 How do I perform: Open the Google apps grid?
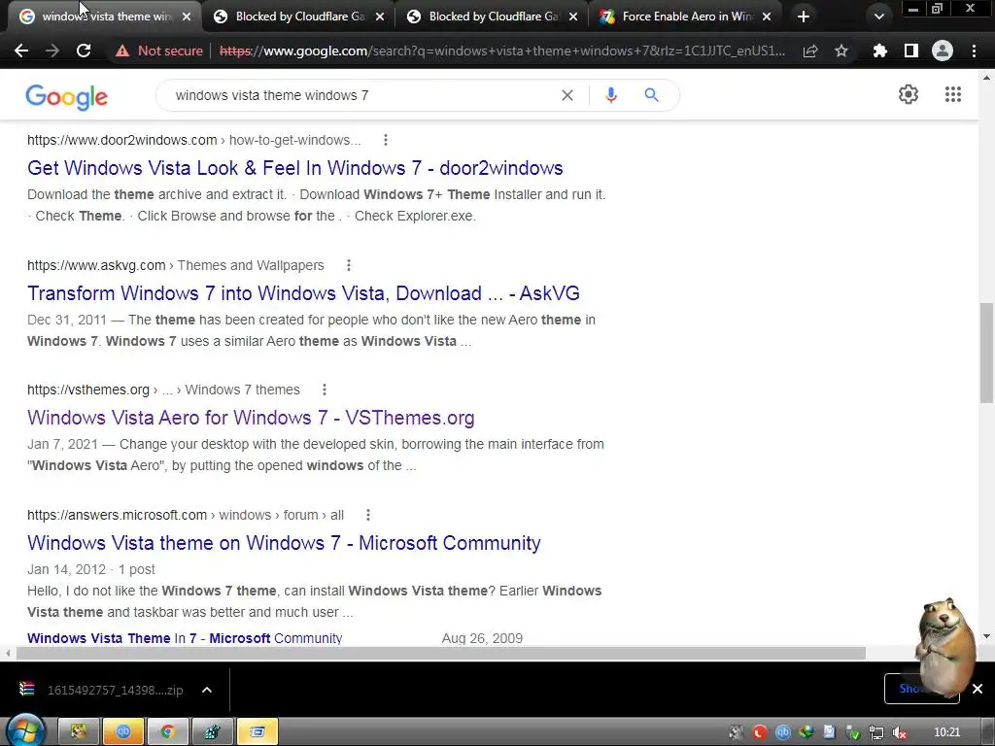[952, 94]
